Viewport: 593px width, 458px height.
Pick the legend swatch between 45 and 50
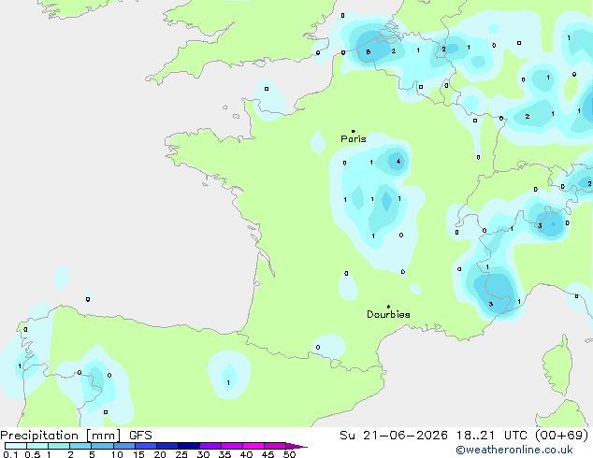point(275,446)
